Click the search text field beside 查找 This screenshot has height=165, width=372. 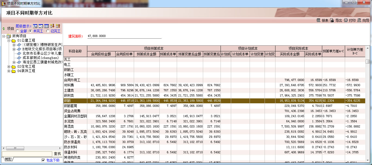click(x=27, y=154)
